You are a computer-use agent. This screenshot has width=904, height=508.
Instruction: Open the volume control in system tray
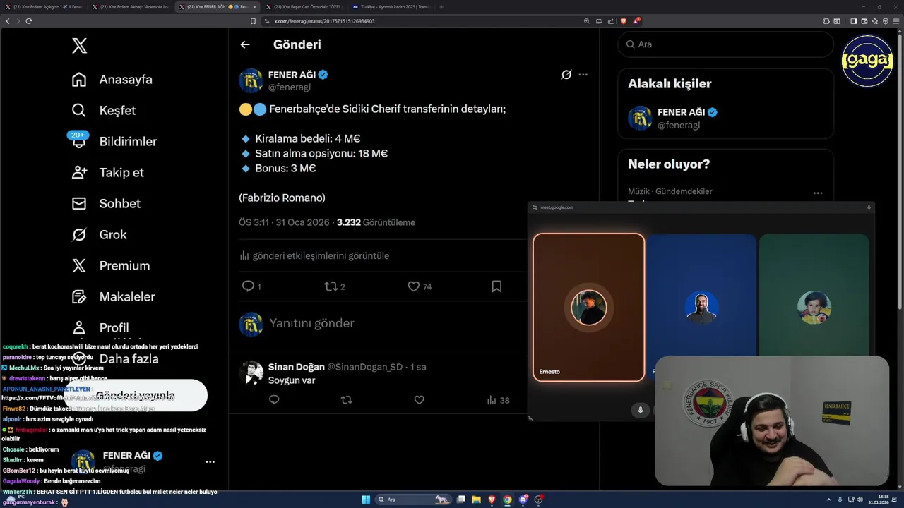pyautogui.click(x=859, y=500)
